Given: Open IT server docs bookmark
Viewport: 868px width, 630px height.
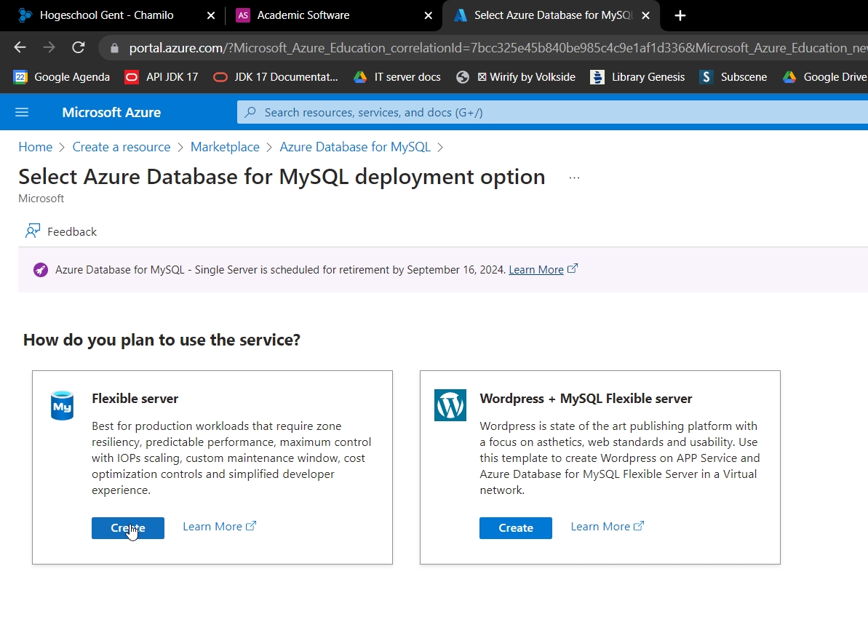Looking at the screenshot, I should click(x=397, y=77).
